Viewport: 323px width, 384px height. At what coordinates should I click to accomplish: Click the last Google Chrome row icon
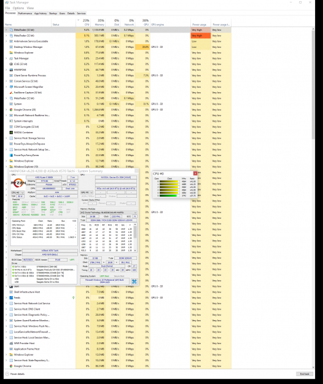[x=11, y=366]
